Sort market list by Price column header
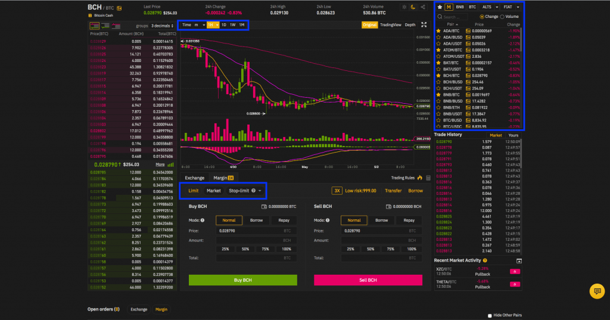This screenshot has width=610, height=320. (480, 24)
